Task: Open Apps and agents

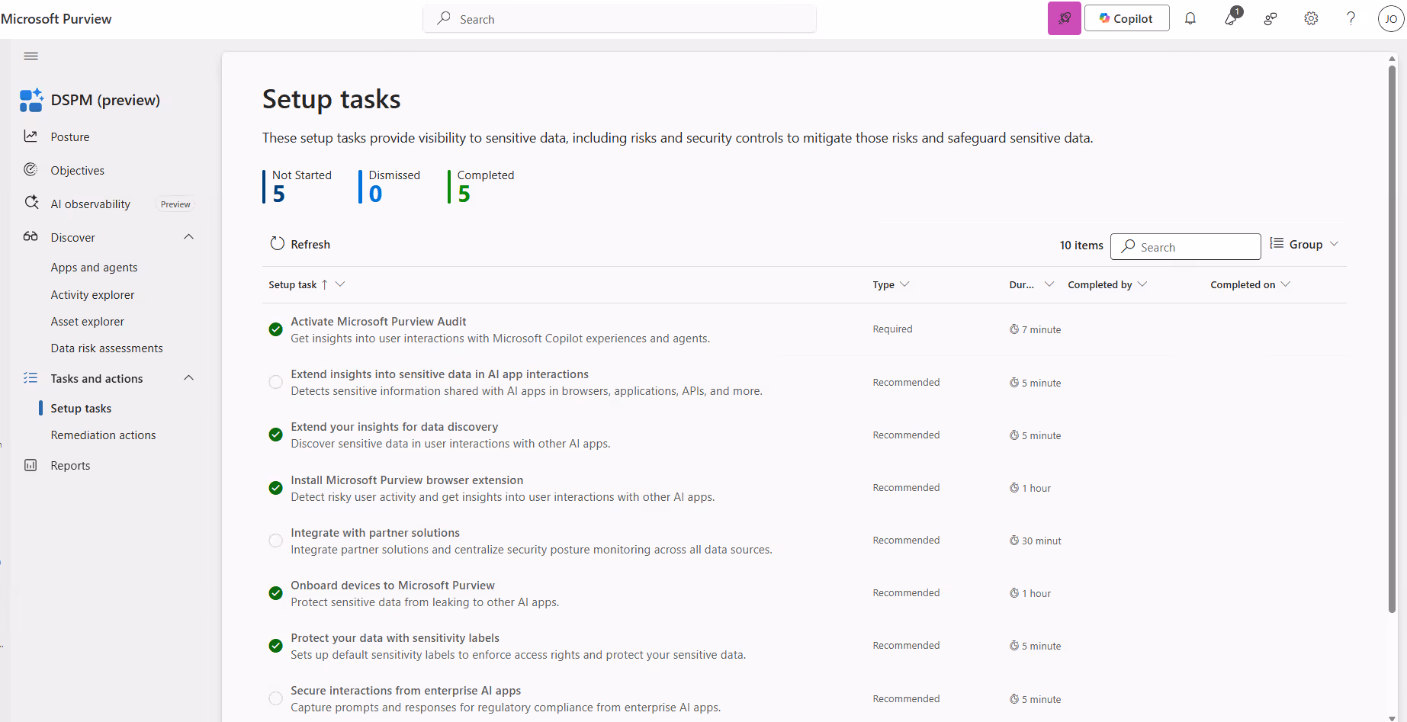Action: click(94, 267)
